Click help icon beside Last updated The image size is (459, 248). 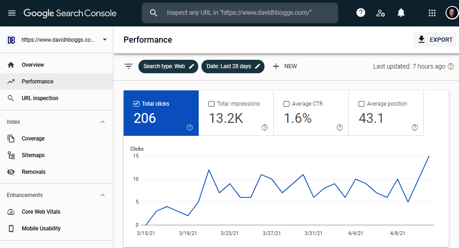(451, 66)
